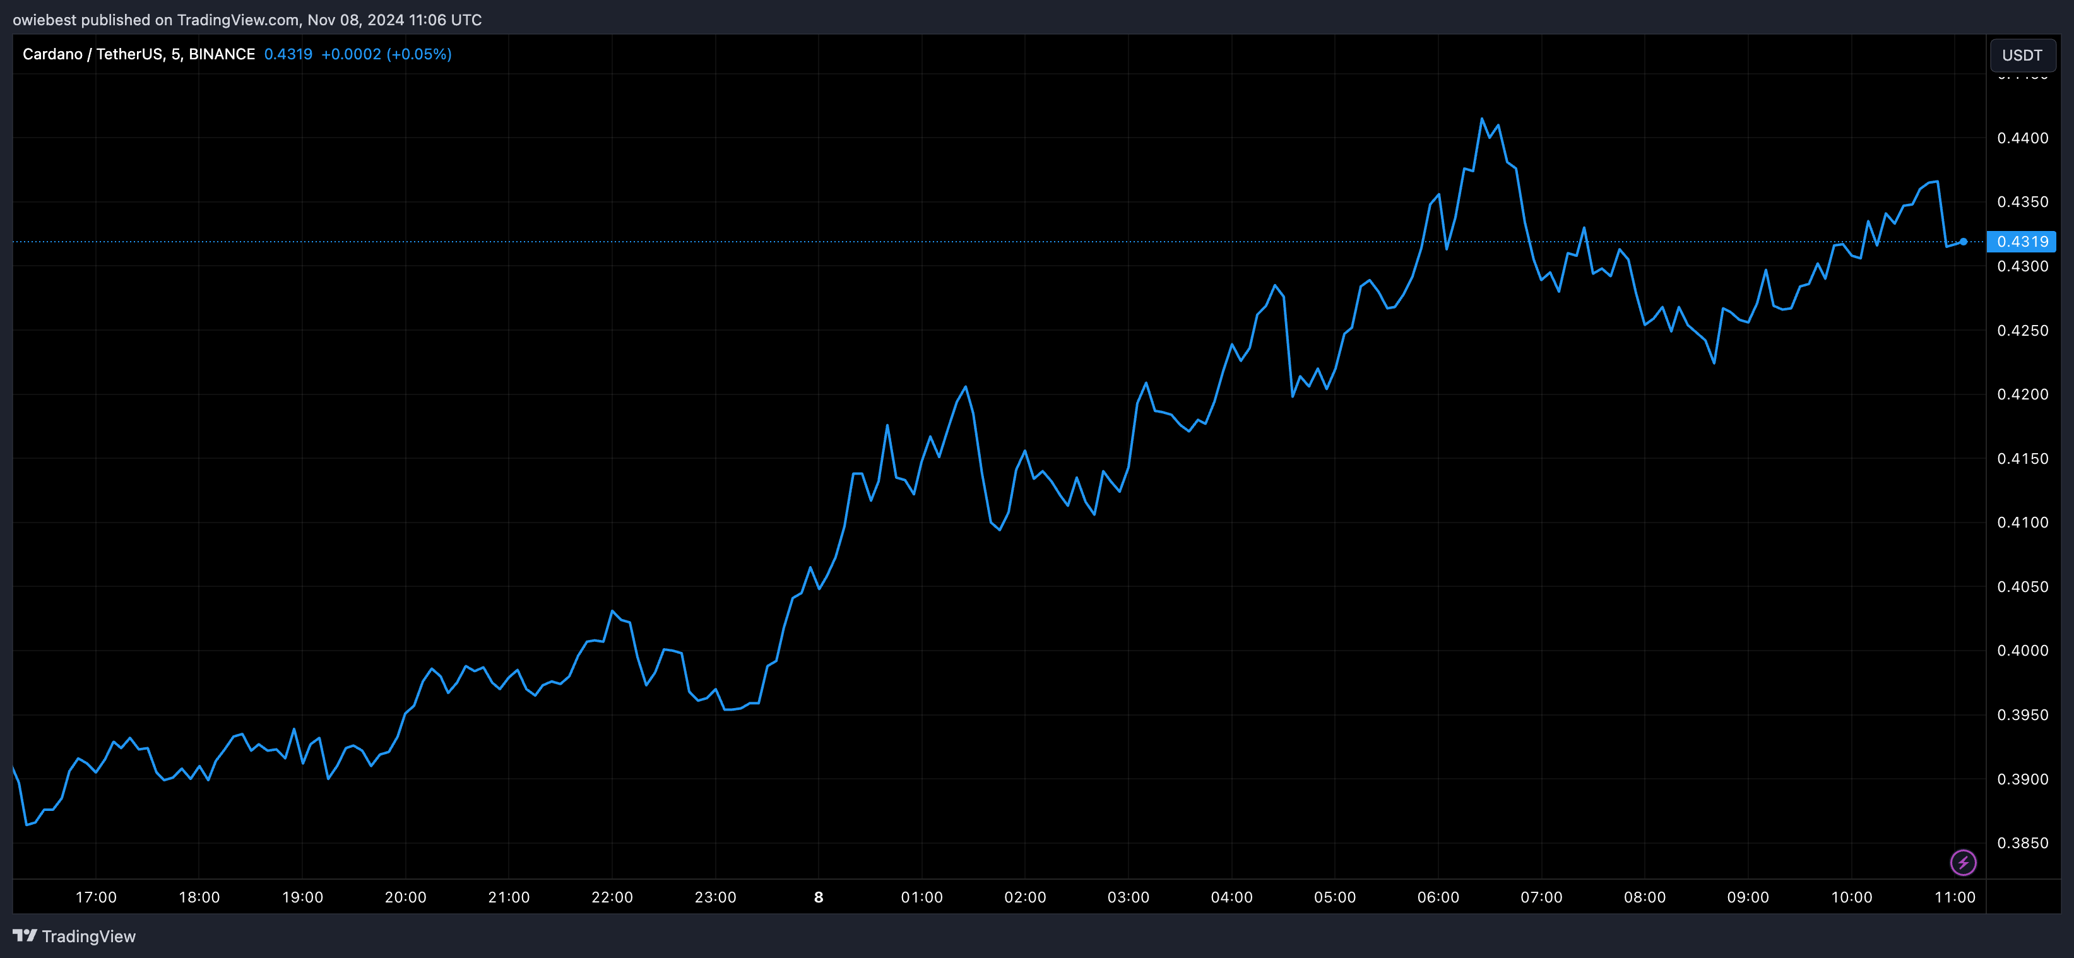
Task: Click the 06:00 time axis label
Action: 1438,897
